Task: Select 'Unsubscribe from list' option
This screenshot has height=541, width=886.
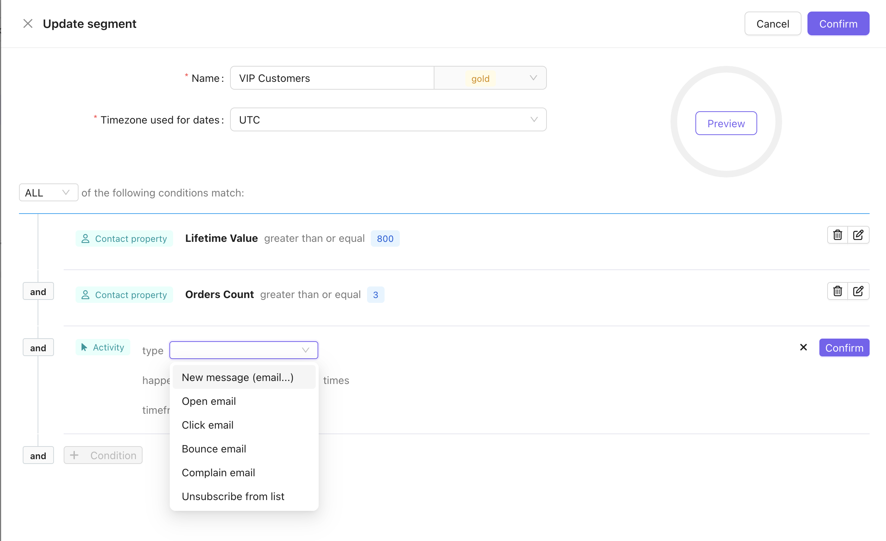Action: pos(233,496)
